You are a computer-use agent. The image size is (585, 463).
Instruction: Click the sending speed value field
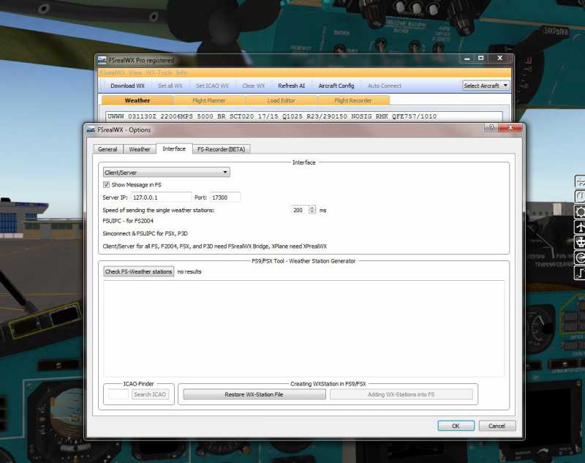(x=300, y=210)
